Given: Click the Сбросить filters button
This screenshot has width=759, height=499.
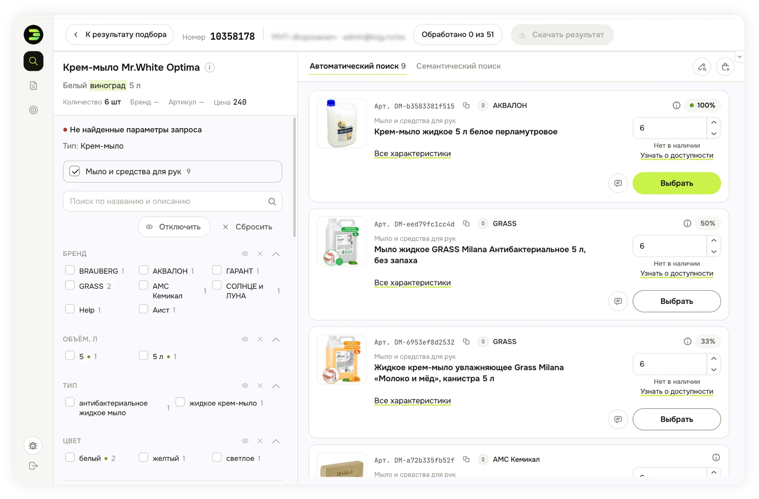Looking at the screenshot, I should tap(247, 227).
